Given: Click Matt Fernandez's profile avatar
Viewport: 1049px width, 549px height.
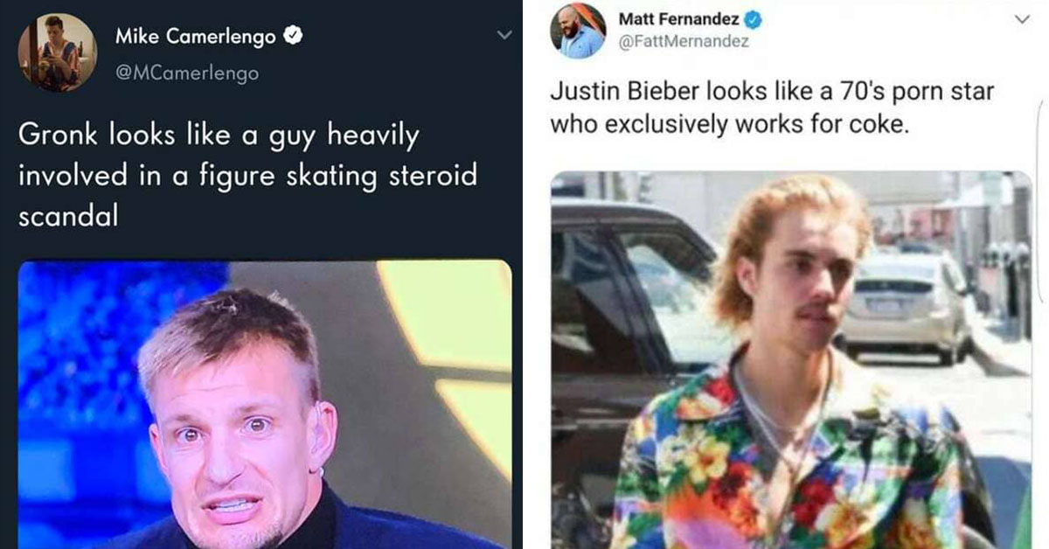Looking at the screenshot, I should 578,31.
